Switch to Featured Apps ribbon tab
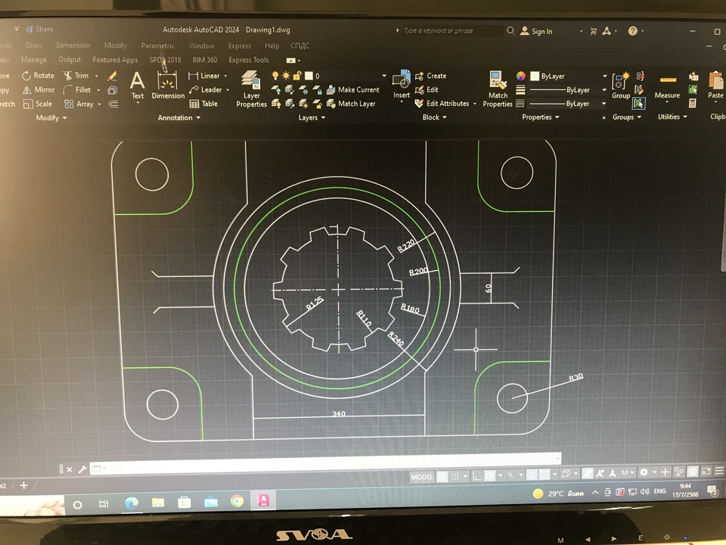The image size is (726, 545). tap(115, 60)
